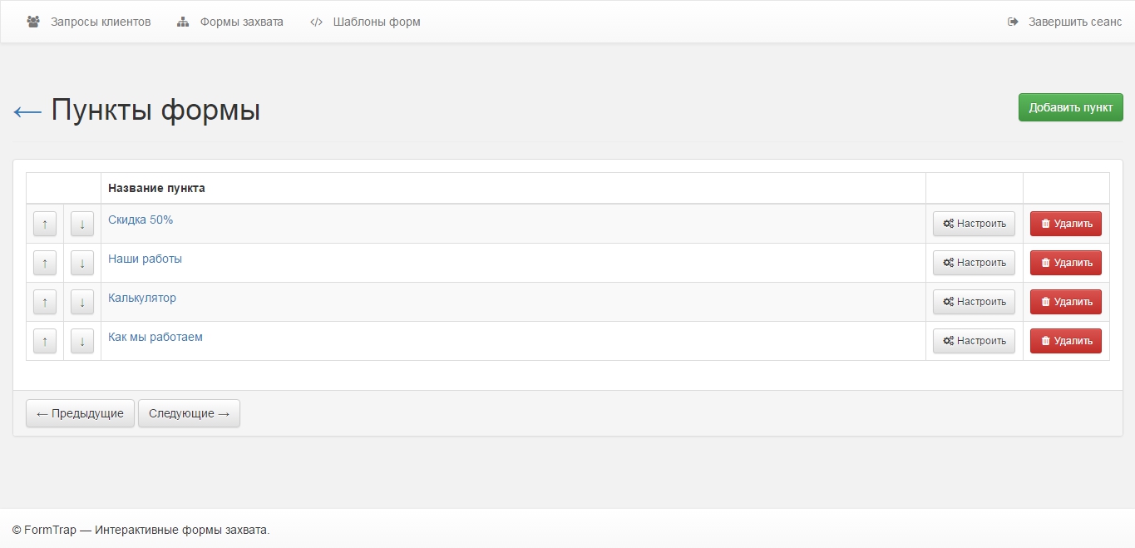
Task: Move Скидка 50% item down
Action: pyautogui.click(x=82, y=224)
